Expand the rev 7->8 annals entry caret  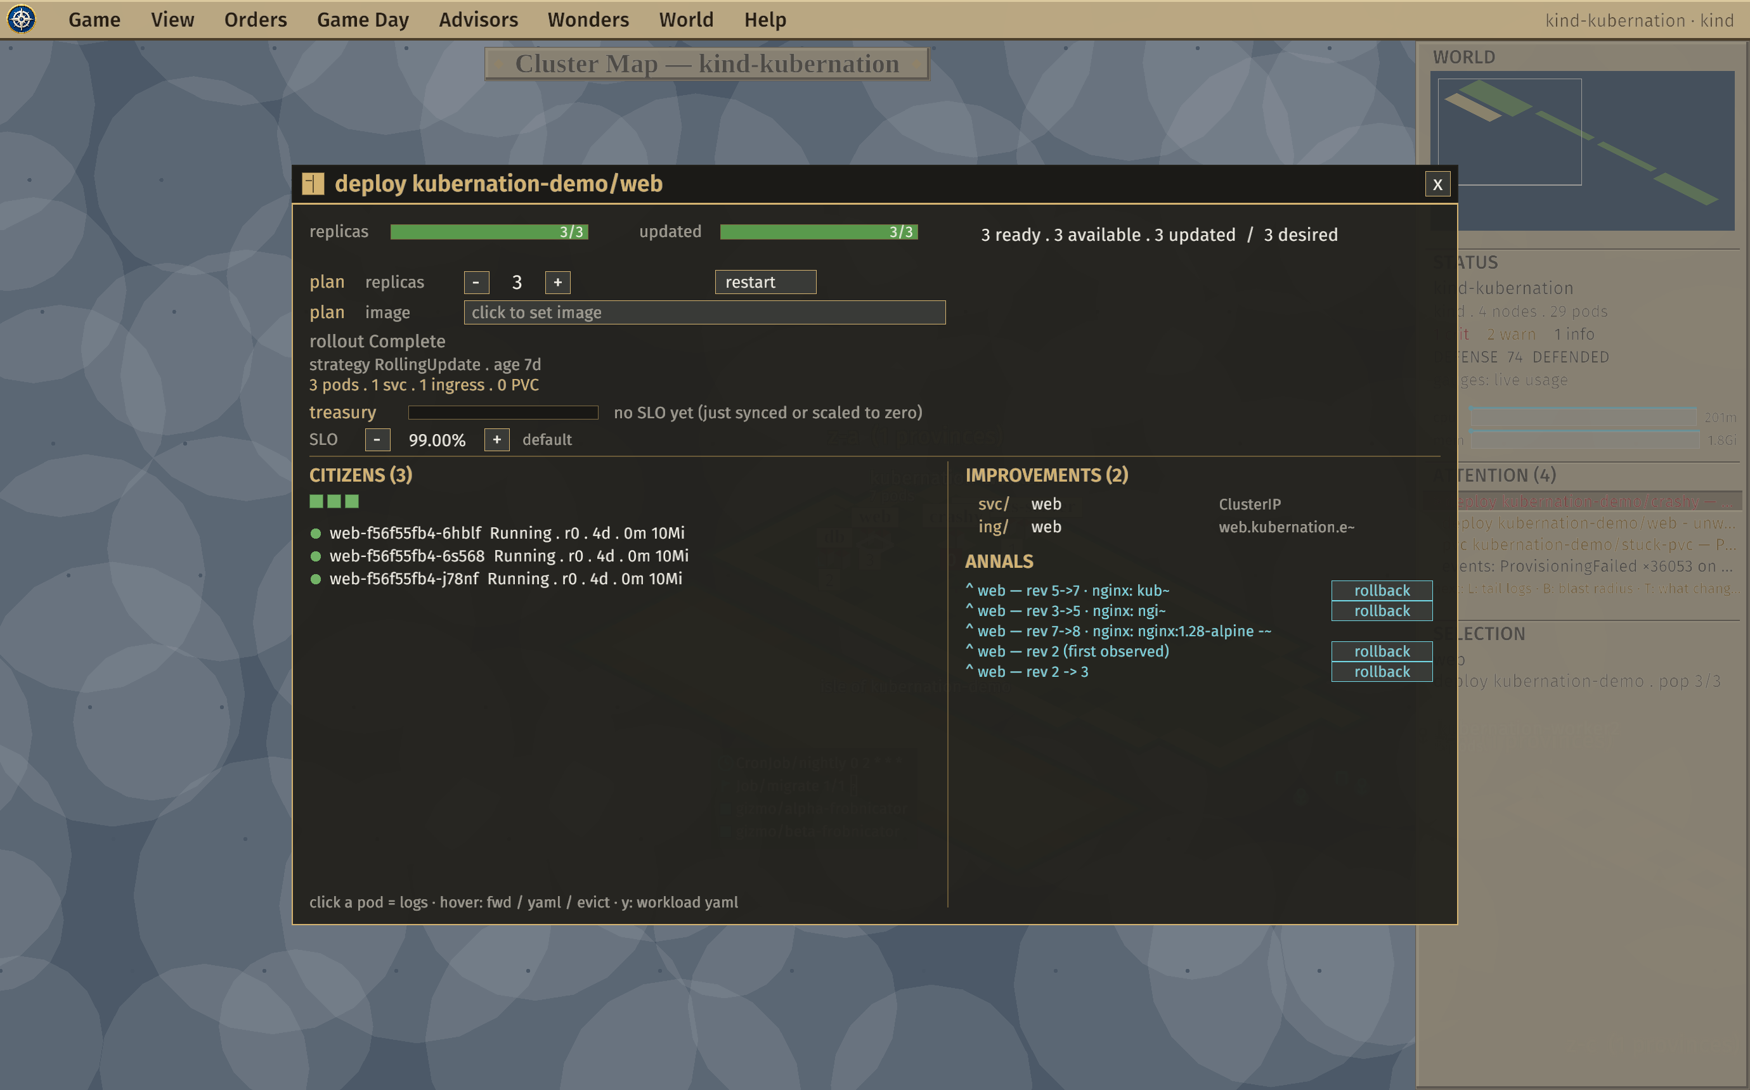click(969, 629)
